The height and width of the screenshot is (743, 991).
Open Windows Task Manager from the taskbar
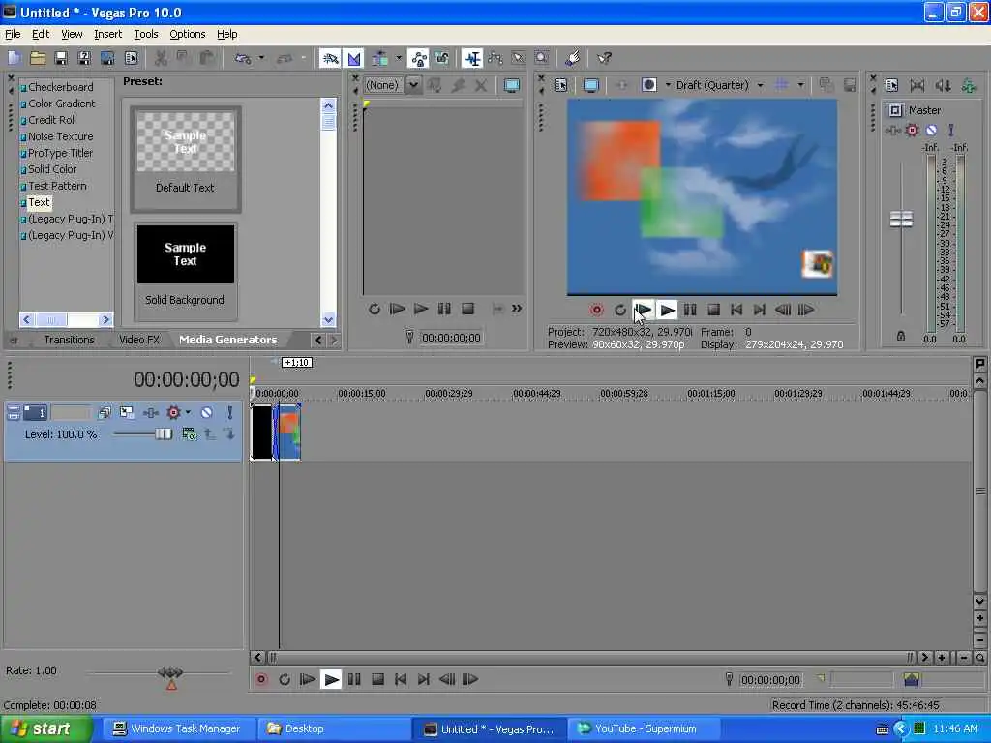tap(177, 729)
